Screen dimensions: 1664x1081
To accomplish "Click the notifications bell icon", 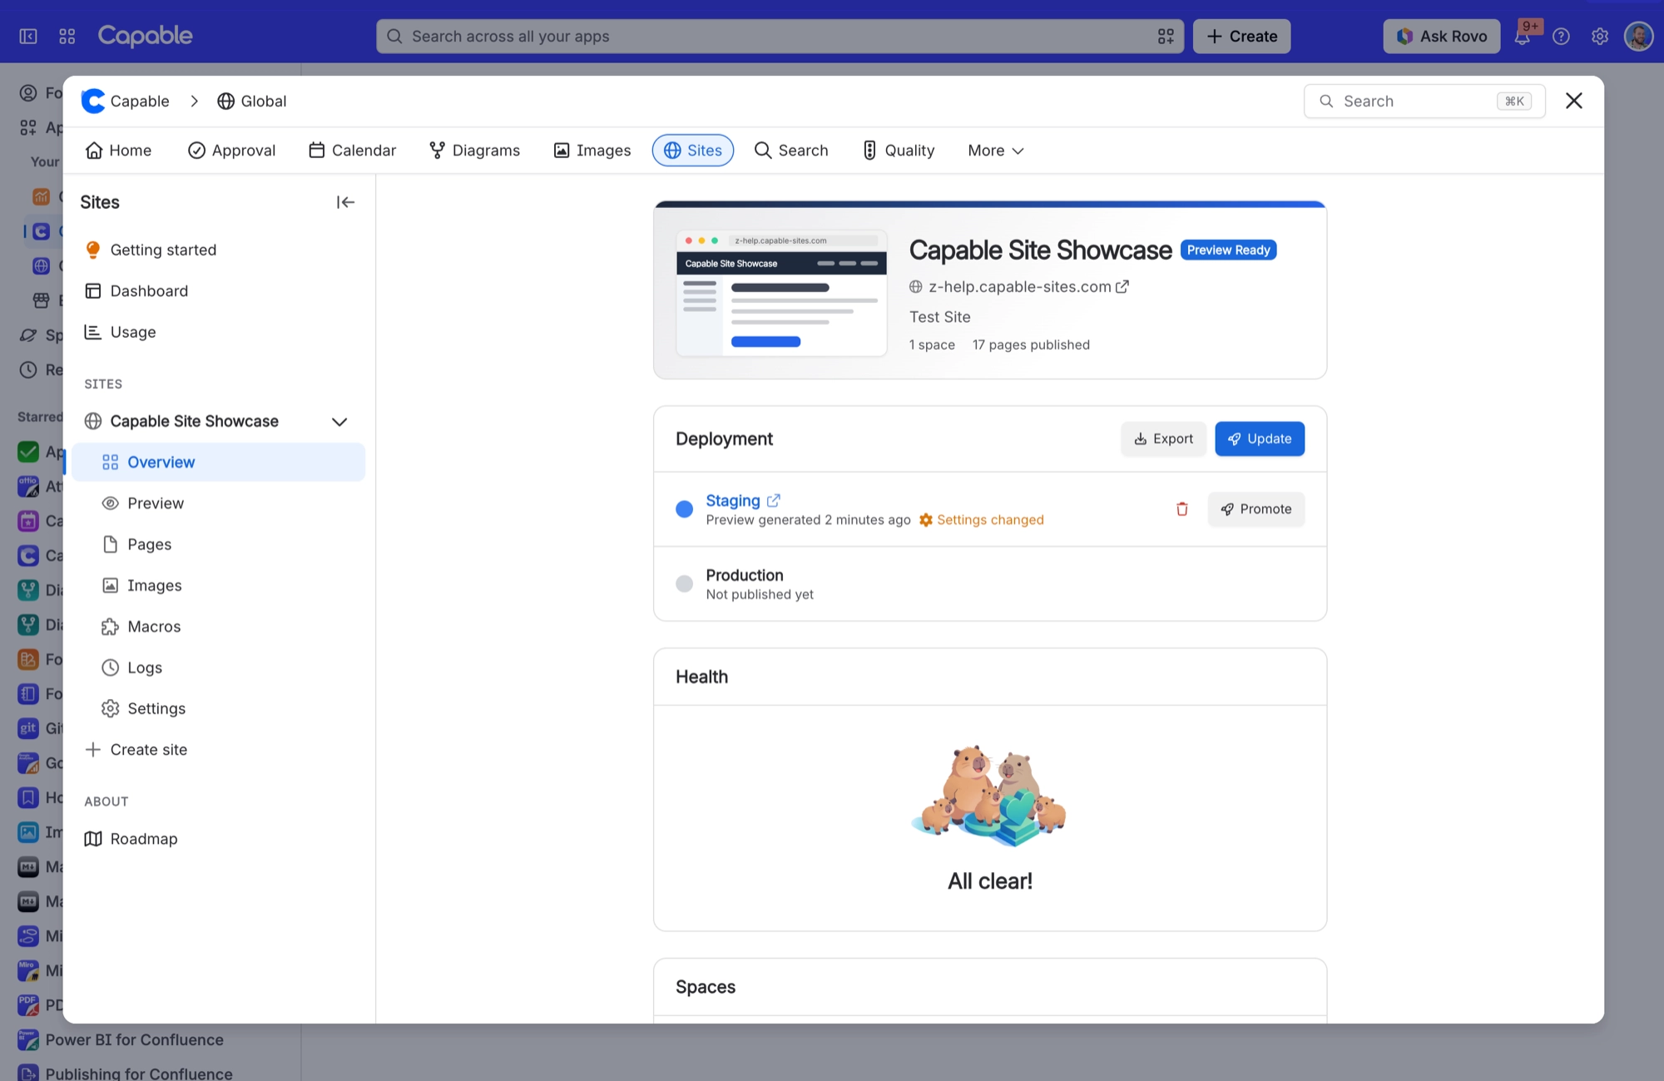I will (1522, 37).
